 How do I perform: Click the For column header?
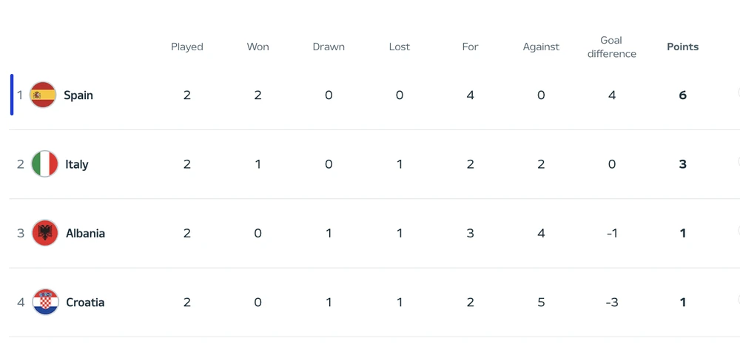click(471, 47)
